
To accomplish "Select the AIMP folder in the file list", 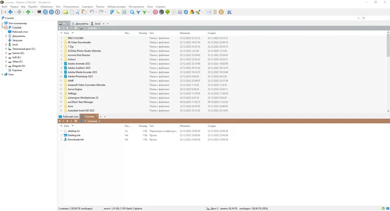I will coord(71,80).
